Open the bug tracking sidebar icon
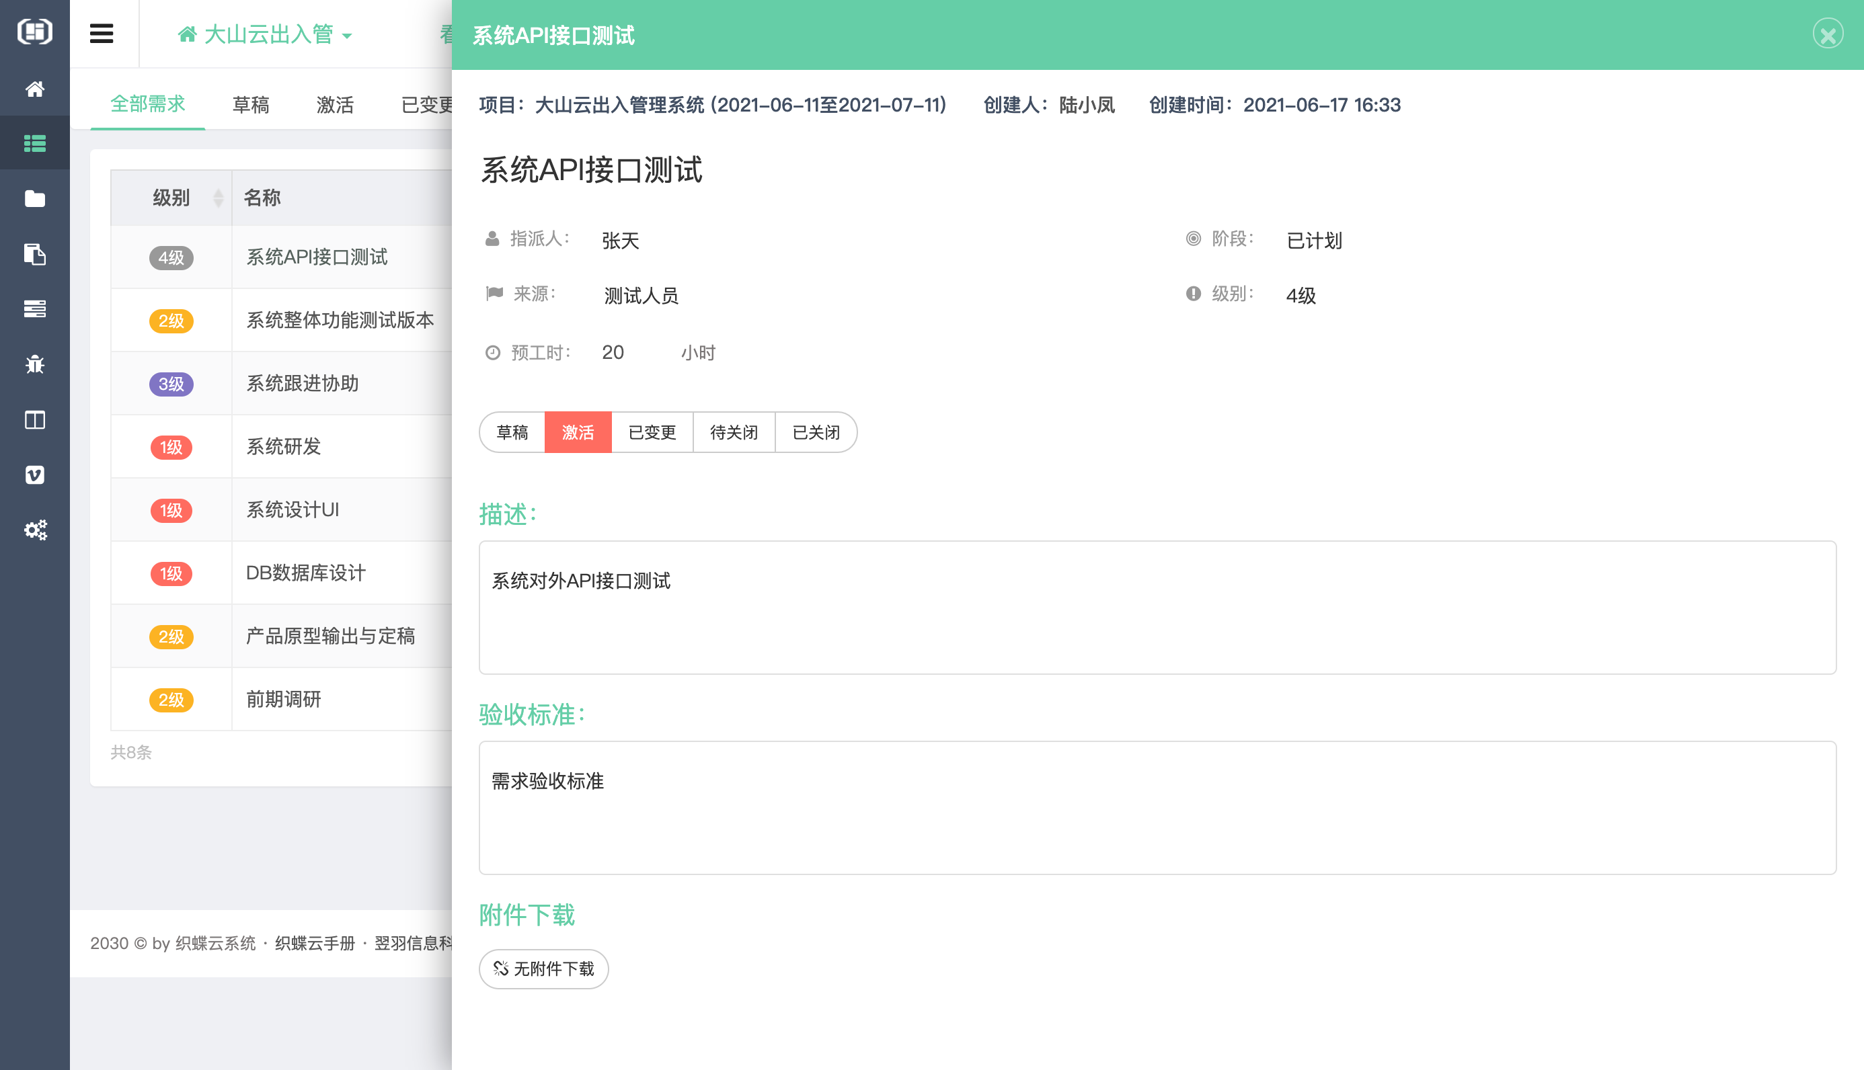The height and width of the screenshot is (1070, 1864). pyautogui.click(x=34, y=364)
